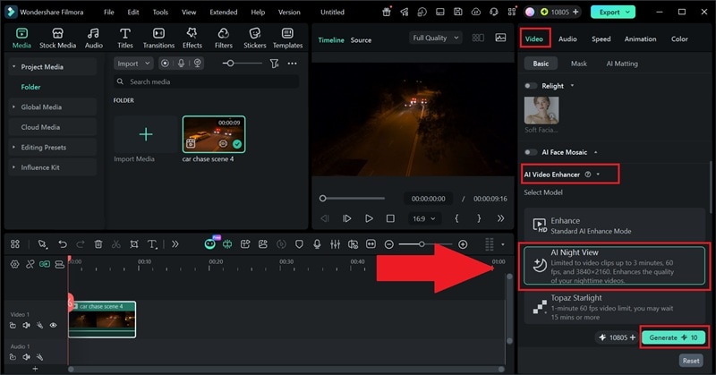Expand the Influence Kit tree

pyautogui.click(x=13, y=167)
